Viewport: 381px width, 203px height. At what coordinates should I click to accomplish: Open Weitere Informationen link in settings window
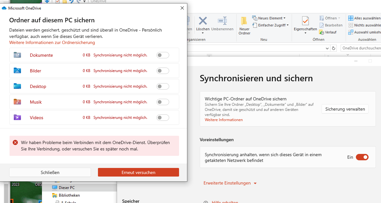(x=224, y=120)
